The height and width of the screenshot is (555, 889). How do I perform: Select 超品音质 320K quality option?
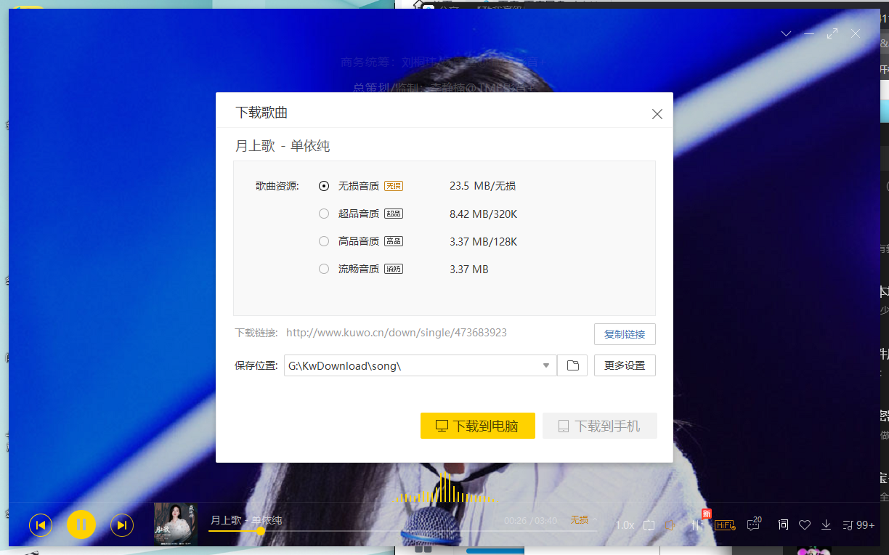tap(324, 214)
